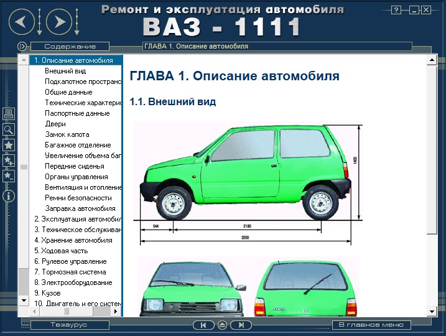Click main page scroll up arrow
The height and width of the screenshot is (336, 446).
coord(432,60)
